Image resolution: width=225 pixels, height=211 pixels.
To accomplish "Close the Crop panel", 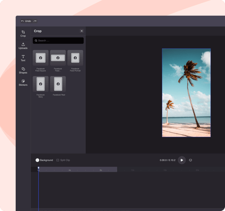I will (x=82, y=31).
